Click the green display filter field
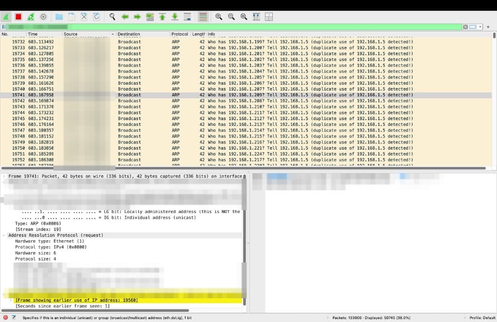This screenshot has width=497, height=322. (x=233, y=27)
